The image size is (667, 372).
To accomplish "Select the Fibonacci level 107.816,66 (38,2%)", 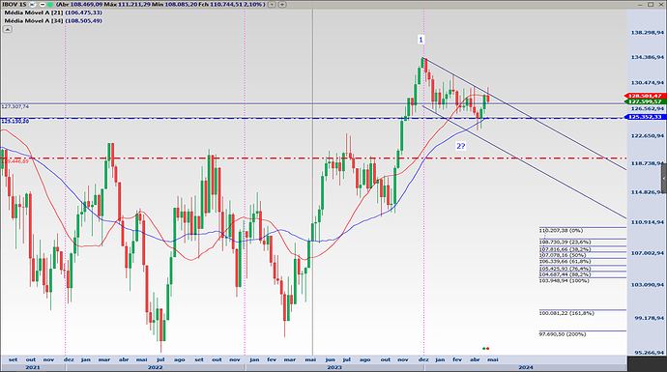I will click(565, 249).
